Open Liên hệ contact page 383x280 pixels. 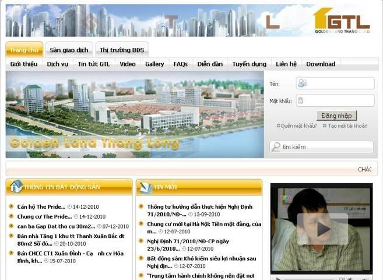[286, 64]
